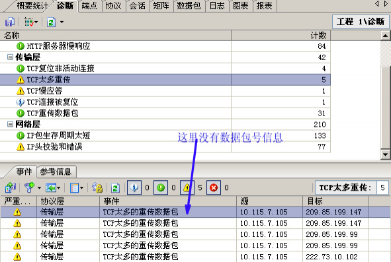
Task: Sort events by 源 column header
Action: point(269,201)
